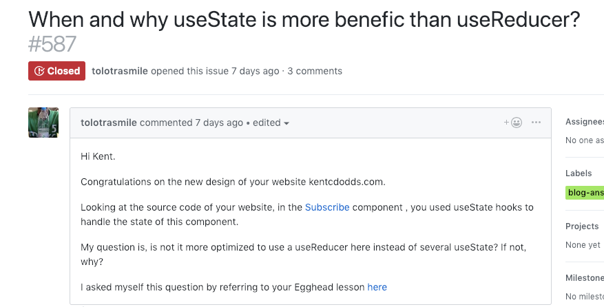Click the "opened this issue 7 days ago" timestamp
Image resolution: width=604 pixels, height=307 pixels.
(255, 71)
